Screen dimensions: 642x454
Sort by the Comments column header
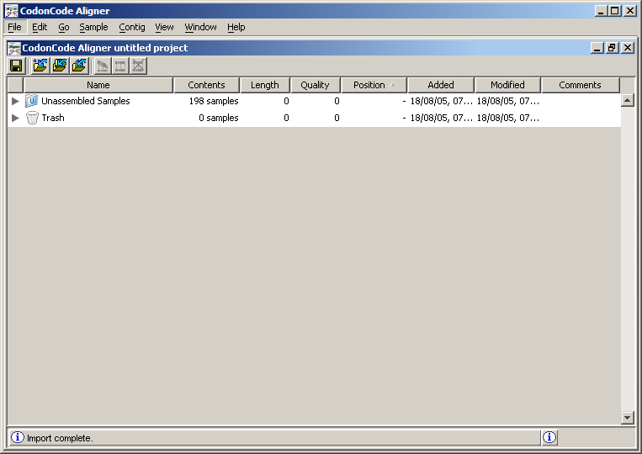tap(581, 85)
